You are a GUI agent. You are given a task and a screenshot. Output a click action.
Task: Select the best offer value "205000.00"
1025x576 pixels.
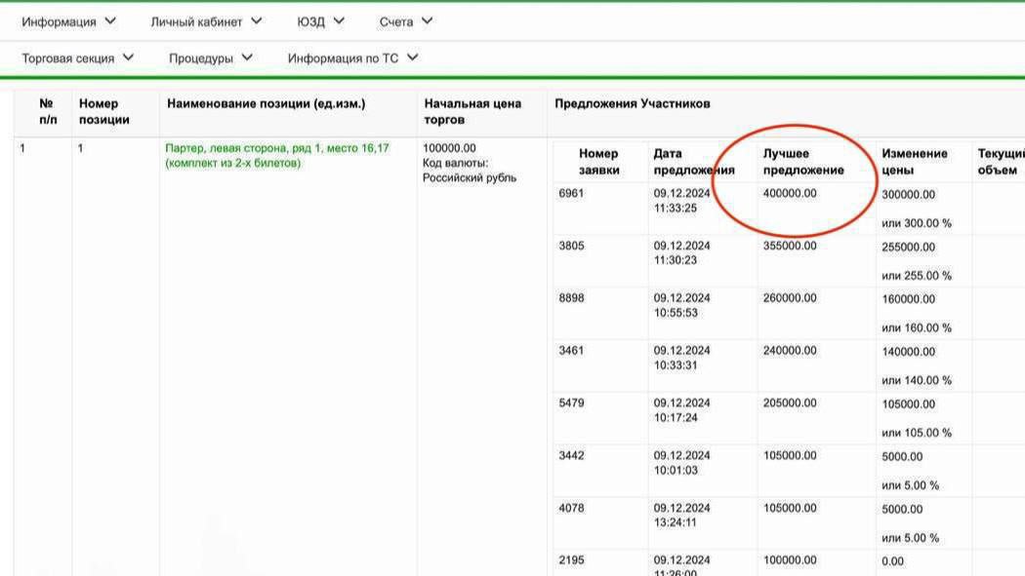point(790,403)
